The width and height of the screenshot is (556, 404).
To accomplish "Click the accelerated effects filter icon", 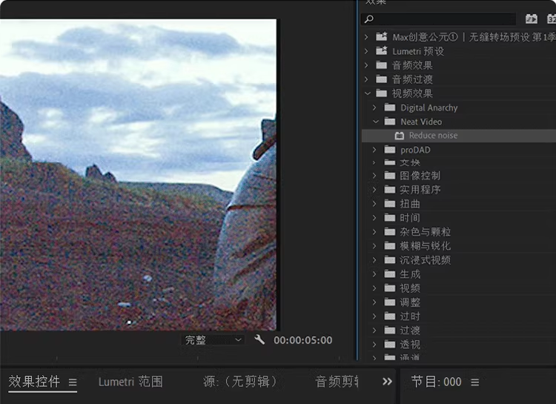I will tap(531, 19).
